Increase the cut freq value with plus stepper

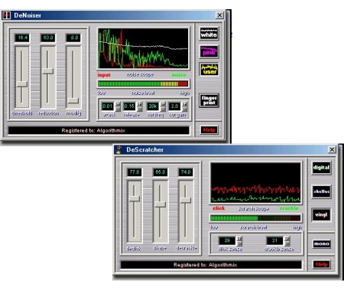pos(163,104)
